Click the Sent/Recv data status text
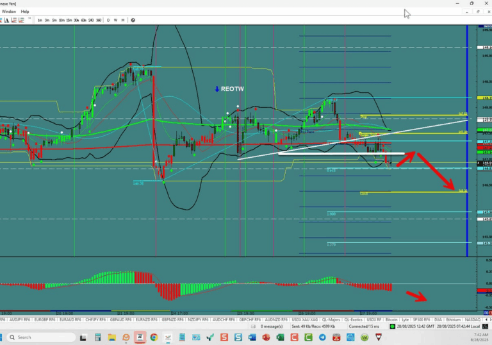 tap(313, 326)
